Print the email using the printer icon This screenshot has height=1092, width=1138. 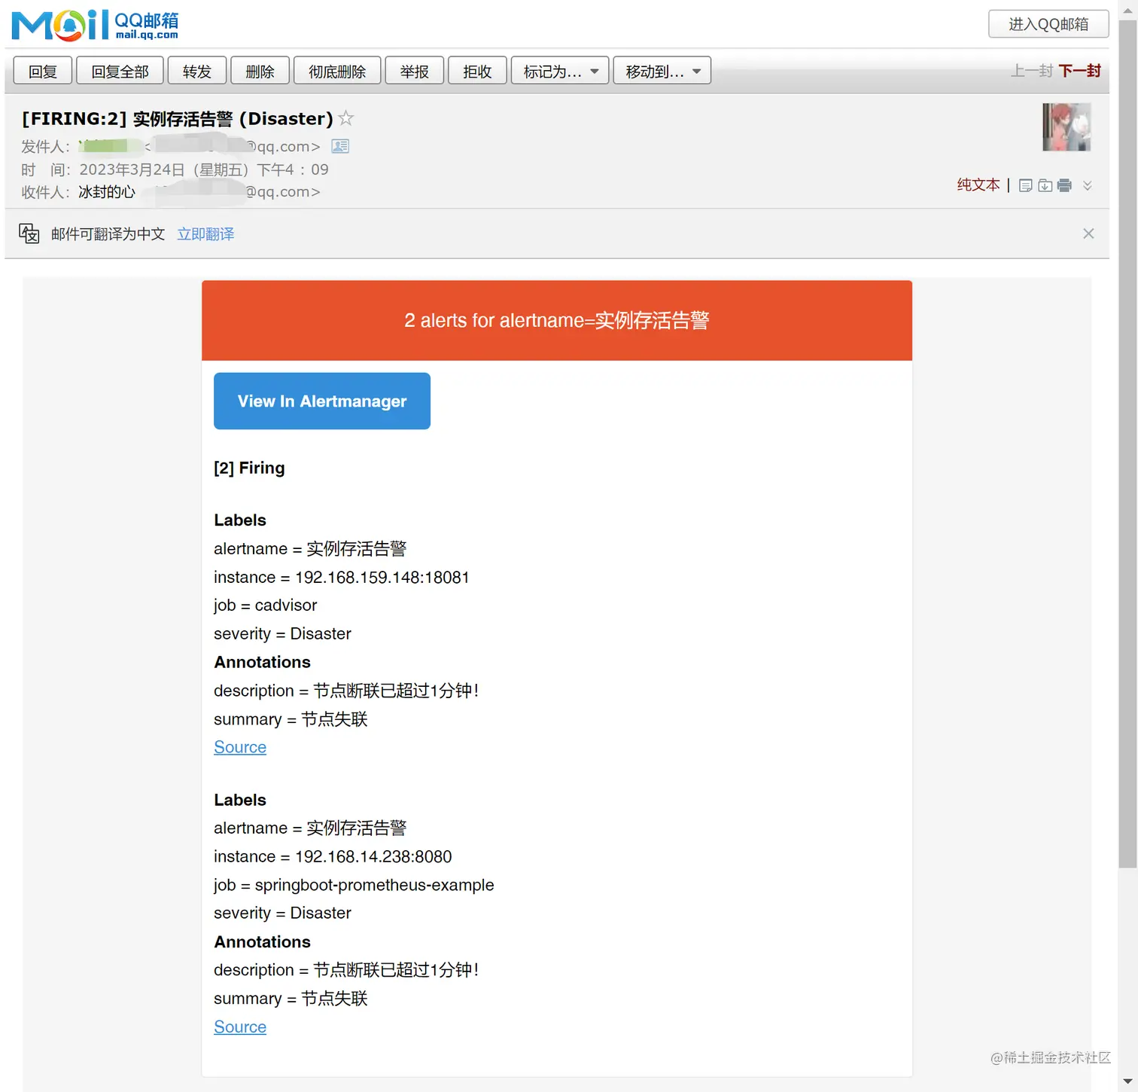tap(1063, 185)
